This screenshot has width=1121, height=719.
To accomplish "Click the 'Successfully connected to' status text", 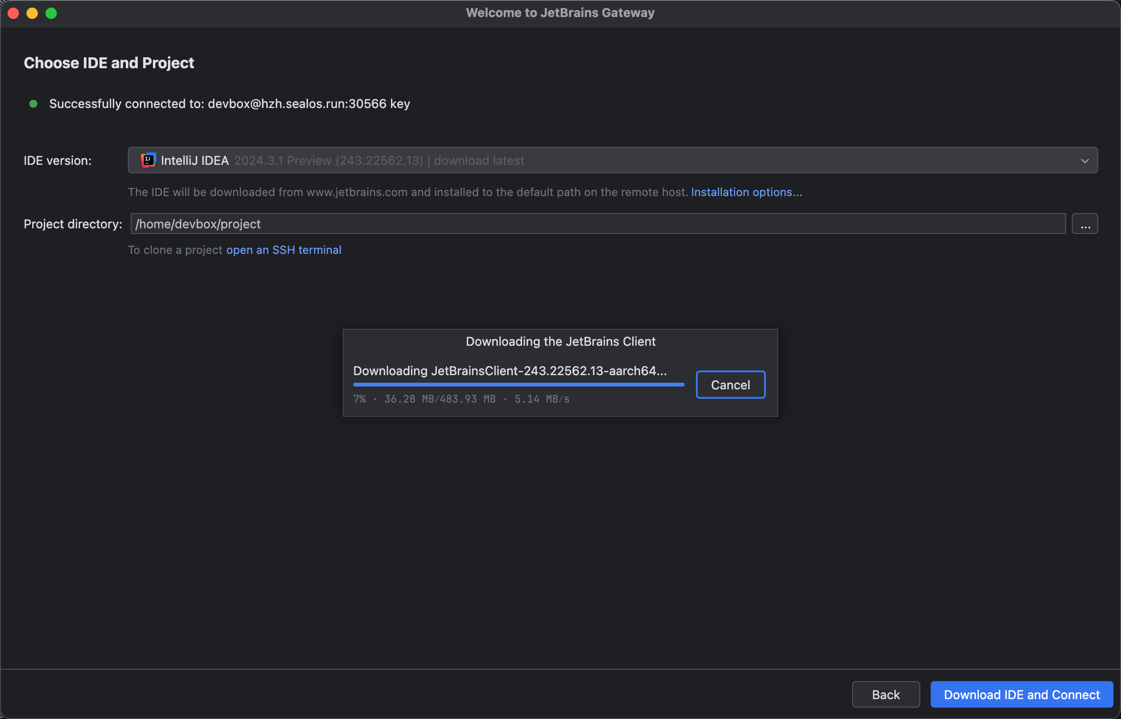I will (230, 104).
